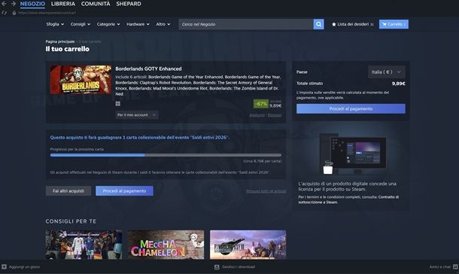459x274 pixels.
Task: Click the Saldi estivi 2026 card headline
Action: [140, 137]
